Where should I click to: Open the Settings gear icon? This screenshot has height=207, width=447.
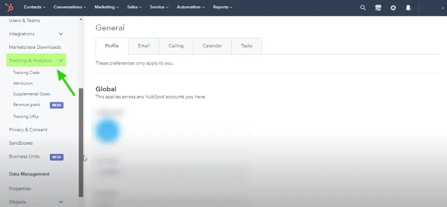(393, 8)
